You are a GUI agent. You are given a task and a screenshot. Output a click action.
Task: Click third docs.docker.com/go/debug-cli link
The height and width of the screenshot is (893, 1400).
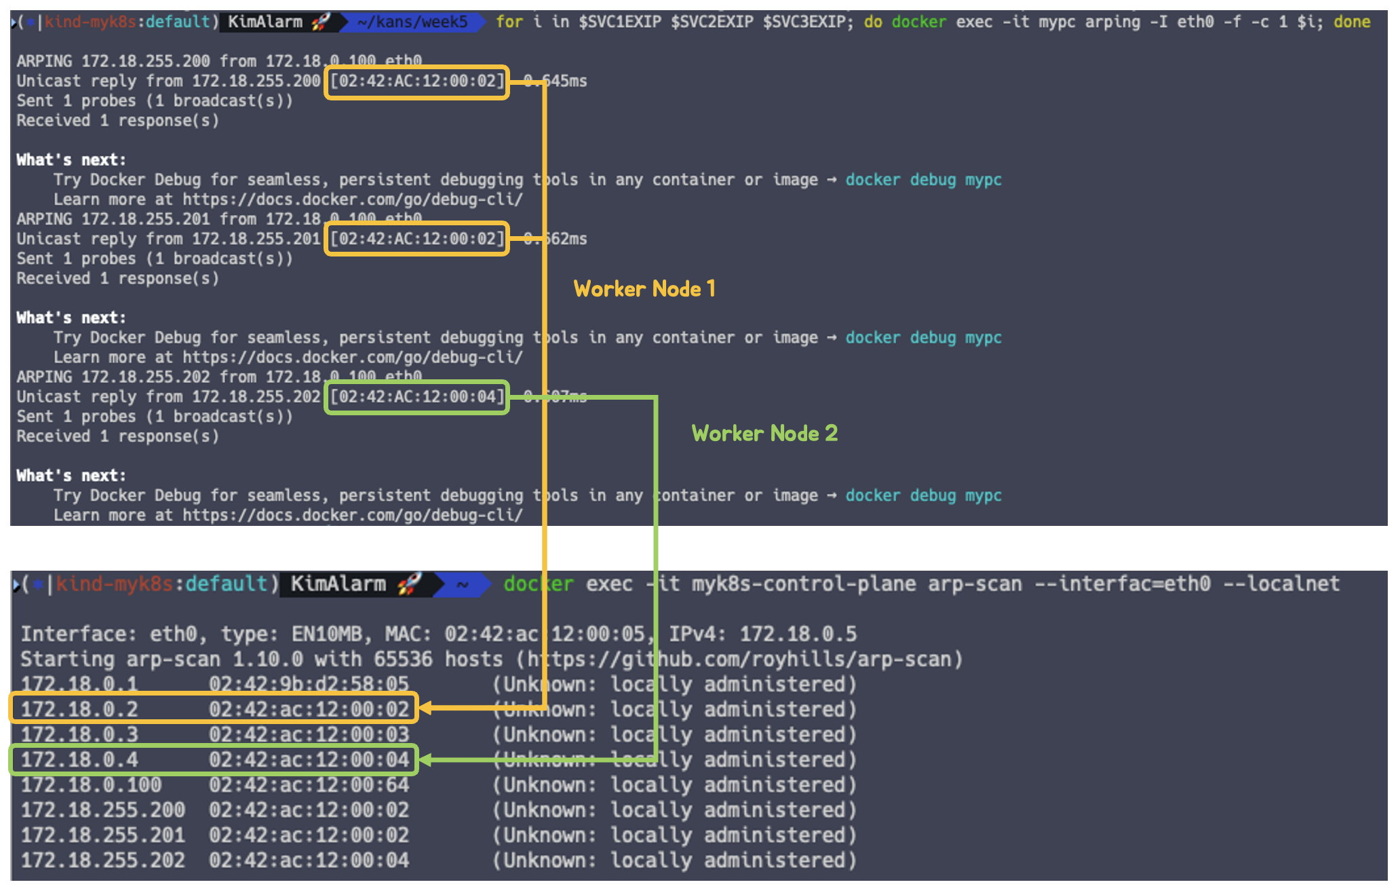click(x=352, y=515)
